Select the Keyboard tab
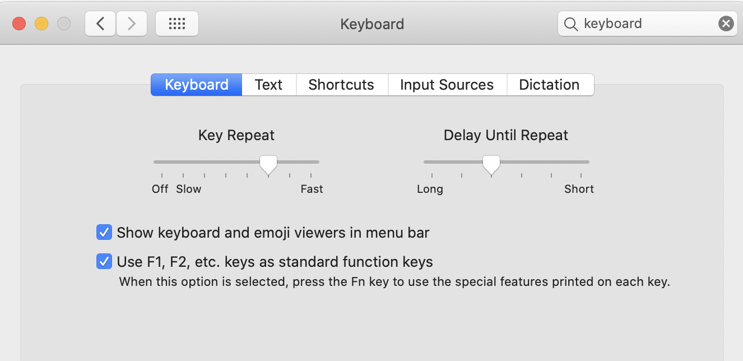Screen dimensions: 743x361 click(x=197, y=85)
